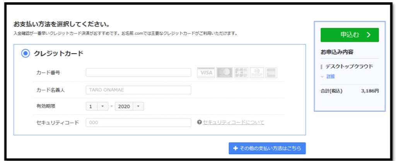Click the American Express card logo
This screenshot has width=396, height=161.
271,73
